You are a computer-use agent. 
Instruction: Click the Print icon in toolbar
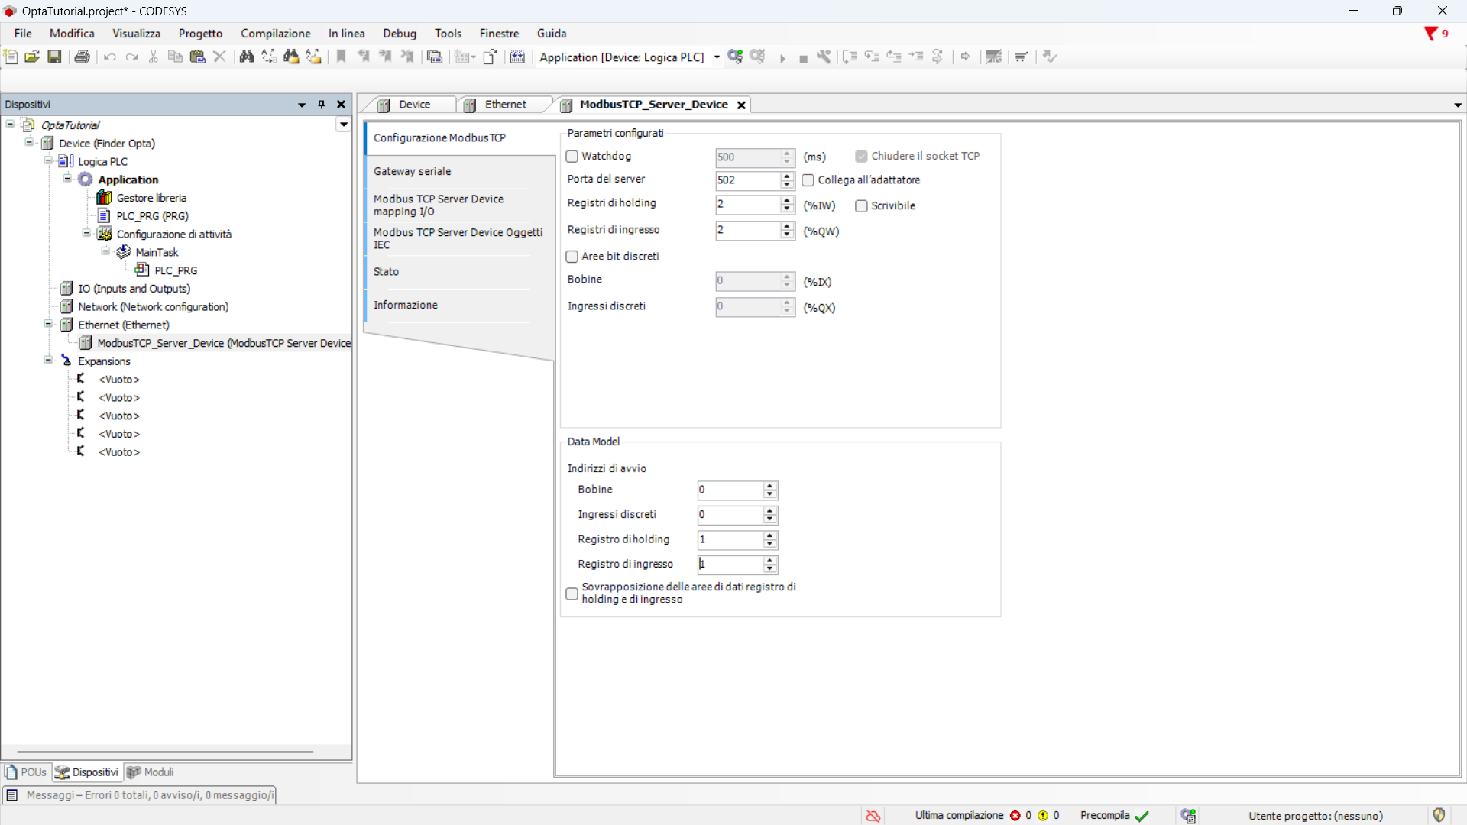[x=82, y=57]
